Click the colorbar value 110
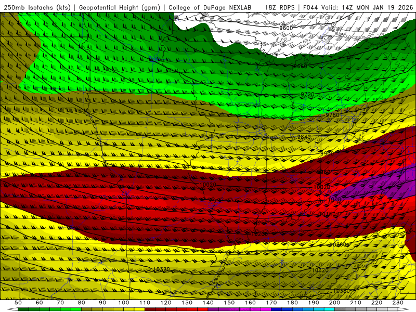Image resolution: width=416 pixels, height=312 pixels. coord(145,303)
